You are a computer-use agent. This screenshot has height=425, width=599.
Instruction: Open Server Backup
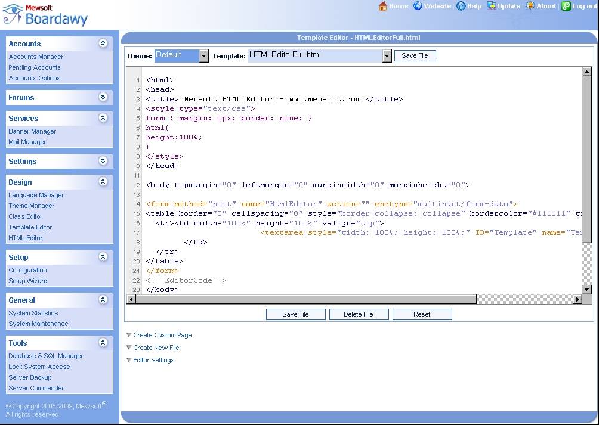coord(30,377)
